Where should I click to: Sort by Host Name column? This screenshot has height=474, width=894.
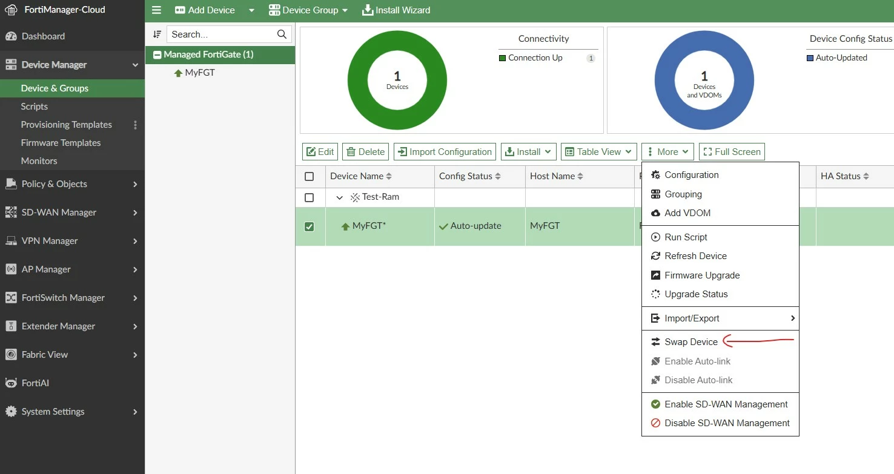pos(557,176)
